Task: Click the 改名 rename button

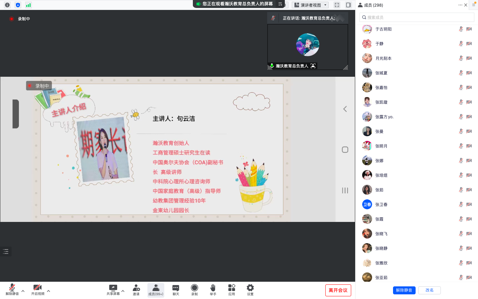Action: pos(429,290)
